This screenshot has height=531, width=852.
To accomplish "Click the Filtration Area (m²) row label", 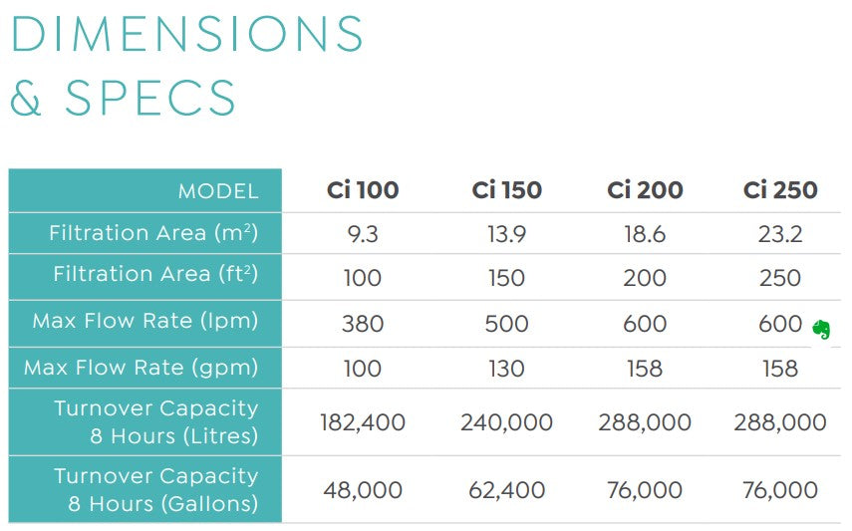I will [153, 233].
